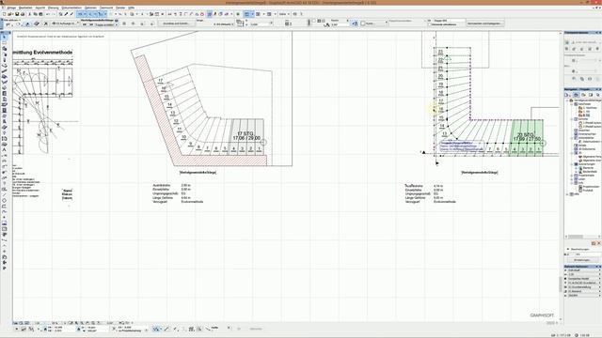Click the New document toolbar icon

4,14
